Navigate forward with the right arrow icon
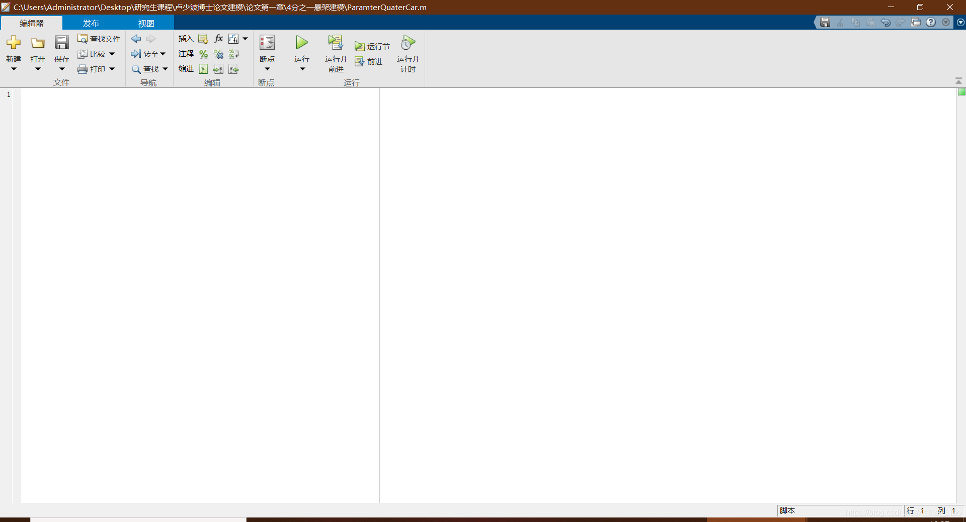Viewport: 966px width, 522px height. click(x=151, y=39)
